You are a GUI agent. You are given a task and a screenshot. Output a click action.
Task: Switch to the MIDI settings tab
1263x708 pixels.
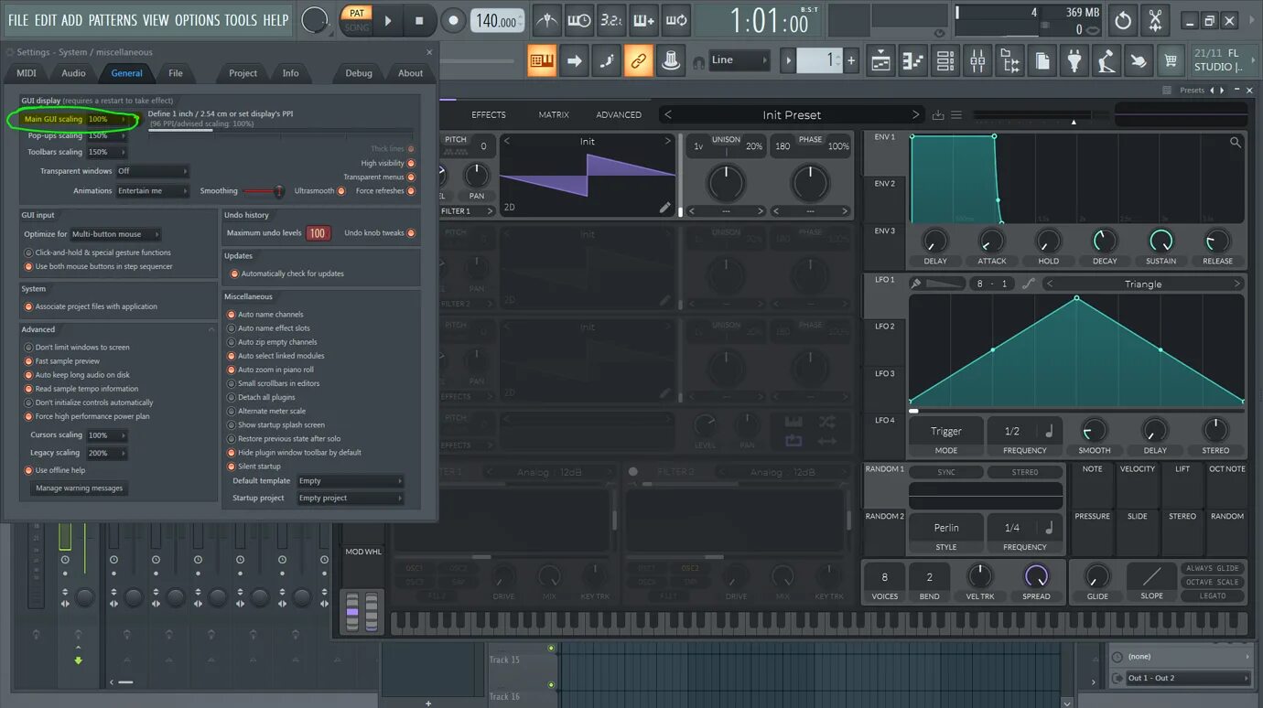pos(27,73)
